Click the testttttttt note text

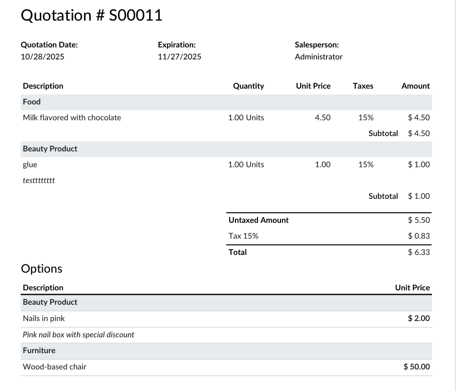[x=39, y=181]
